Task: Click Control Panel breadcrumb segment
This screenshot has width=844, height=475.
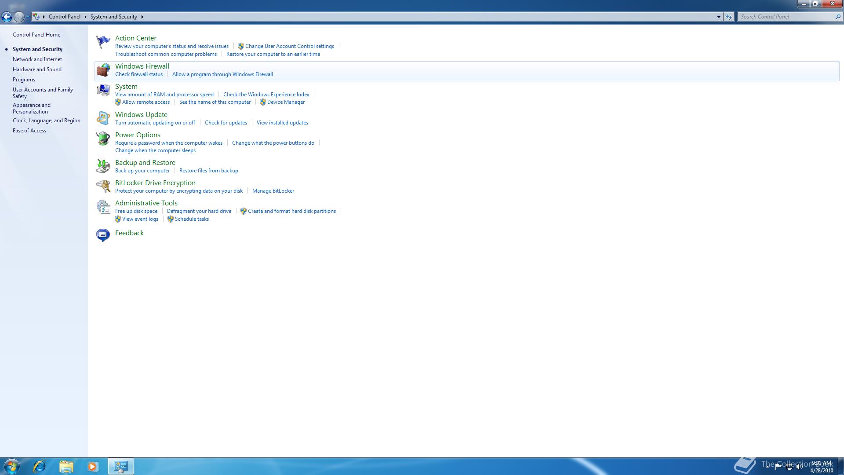Action: [x=65, y=17]
